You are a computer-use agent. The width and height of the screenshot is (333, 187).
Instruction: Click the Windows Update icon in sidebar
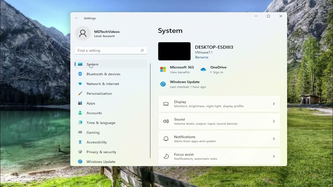tap(80, 162)
